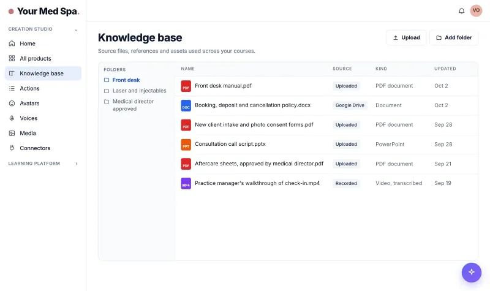Open Connectors in the sidebar
The height and width of the screenshot is (291, 490).
(43, 148)
